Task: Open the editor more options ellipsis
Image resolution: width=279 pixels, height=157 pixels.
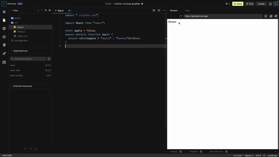Action: pyautogui.click(x=164, y=10)
